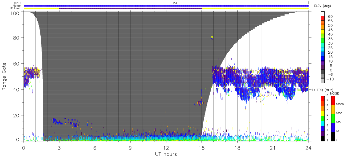Image resolution: width=347 pixels, height=160 pixels.
Task: Click the '30' label on the ELEV scale
Action: (x=331, y=43)
